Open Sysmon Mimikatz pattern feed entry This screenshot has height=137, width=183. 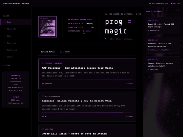click(163, 65)
